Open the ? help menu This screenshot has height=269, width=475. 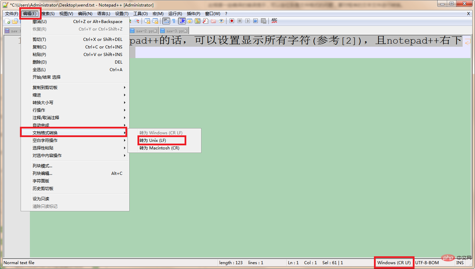click(x=226, y=13)
